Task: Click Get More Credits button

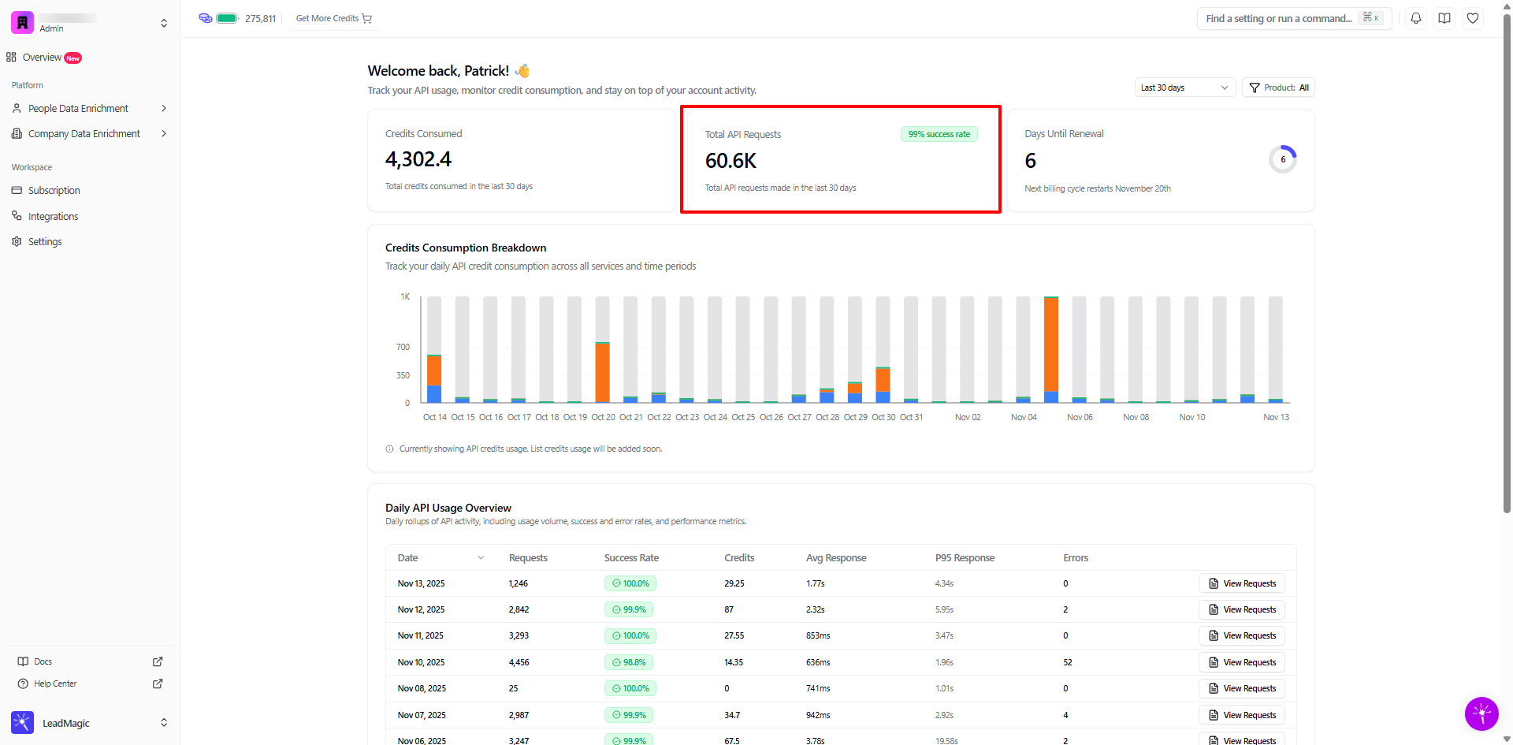Action: 333,18
